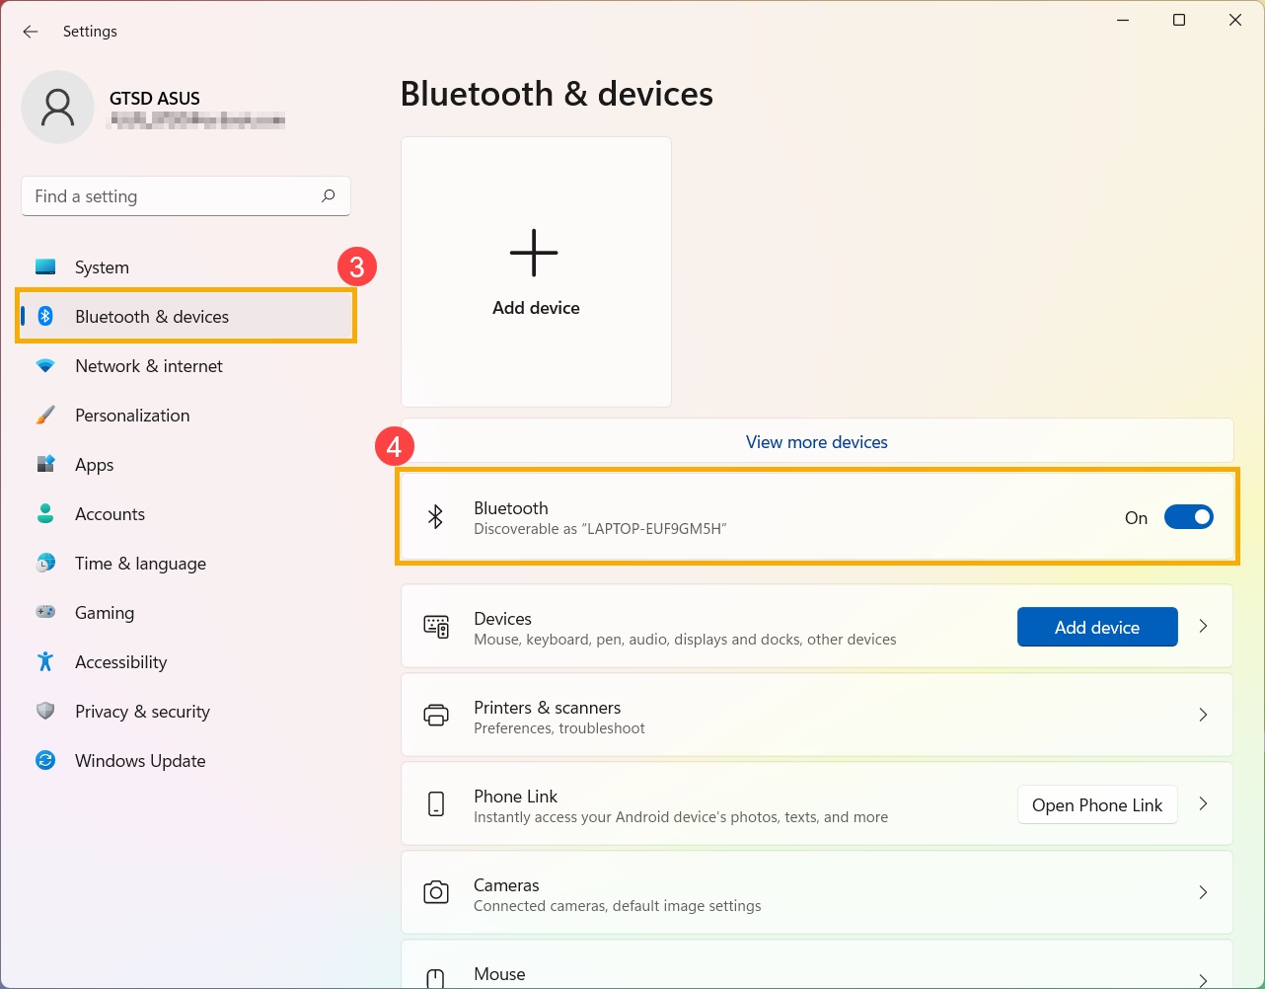
Task: Click the search magnifier icon
Action: coord(328,195)
